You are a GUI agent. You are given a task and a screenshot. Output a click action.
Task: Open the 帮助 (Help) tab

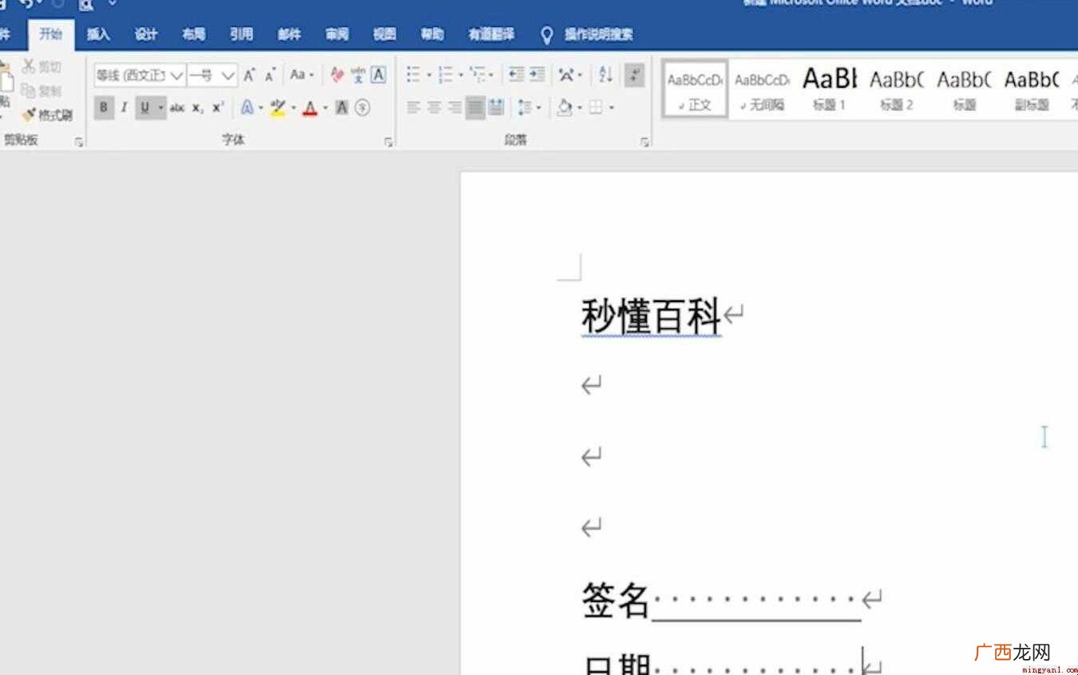coord(433,34)
